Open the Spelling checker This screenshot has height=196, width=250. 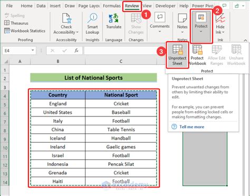click(x=14, y=15)
